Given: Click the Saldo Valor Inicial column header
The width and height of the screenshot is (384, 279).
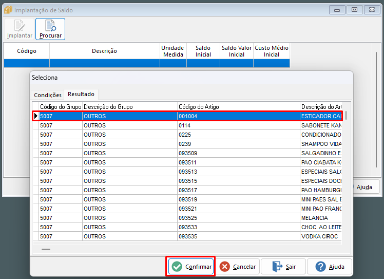Looking at the screenshot, I should pos(237,51).
